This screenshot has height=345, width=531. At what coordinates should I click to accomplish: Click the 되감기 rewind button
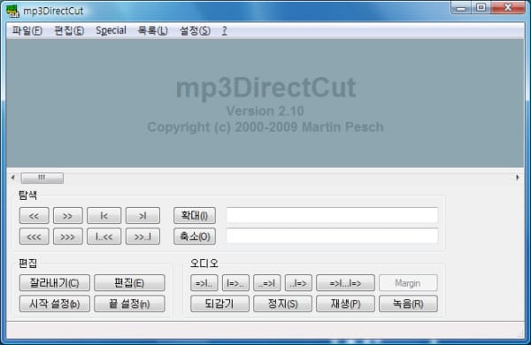(219, 304)
